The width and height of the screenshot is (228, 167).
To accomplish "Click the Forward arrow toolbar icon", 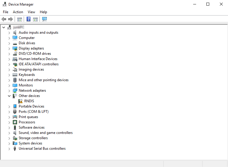I will (11, 19).
